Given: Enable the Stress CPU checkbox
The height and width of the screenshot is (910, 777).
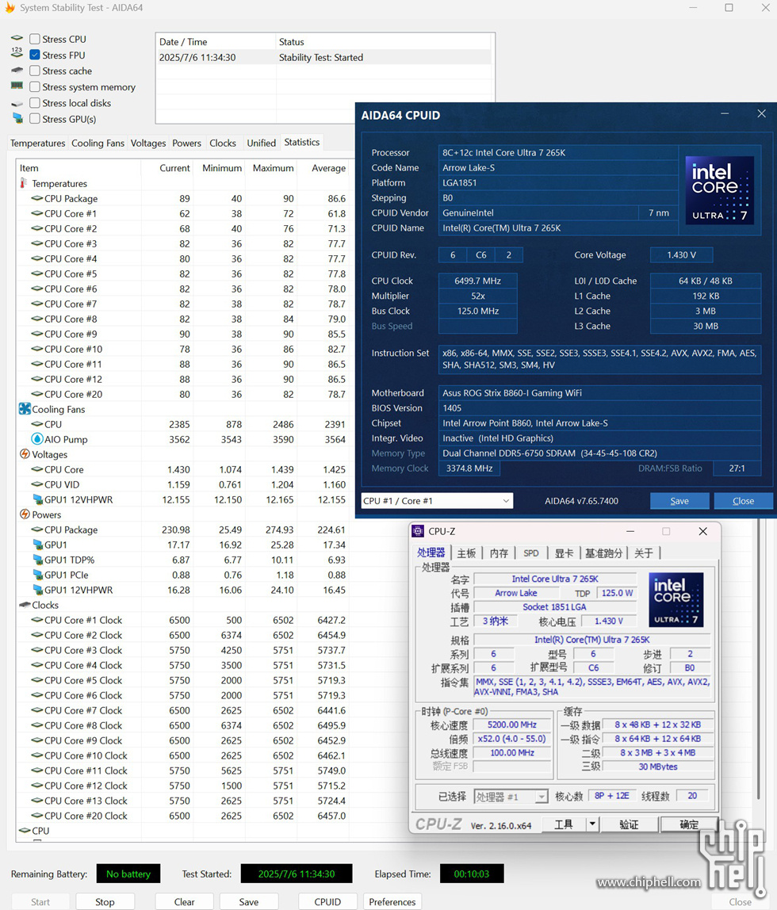Looking at the screenshot, I should click(x=35, y=39).
